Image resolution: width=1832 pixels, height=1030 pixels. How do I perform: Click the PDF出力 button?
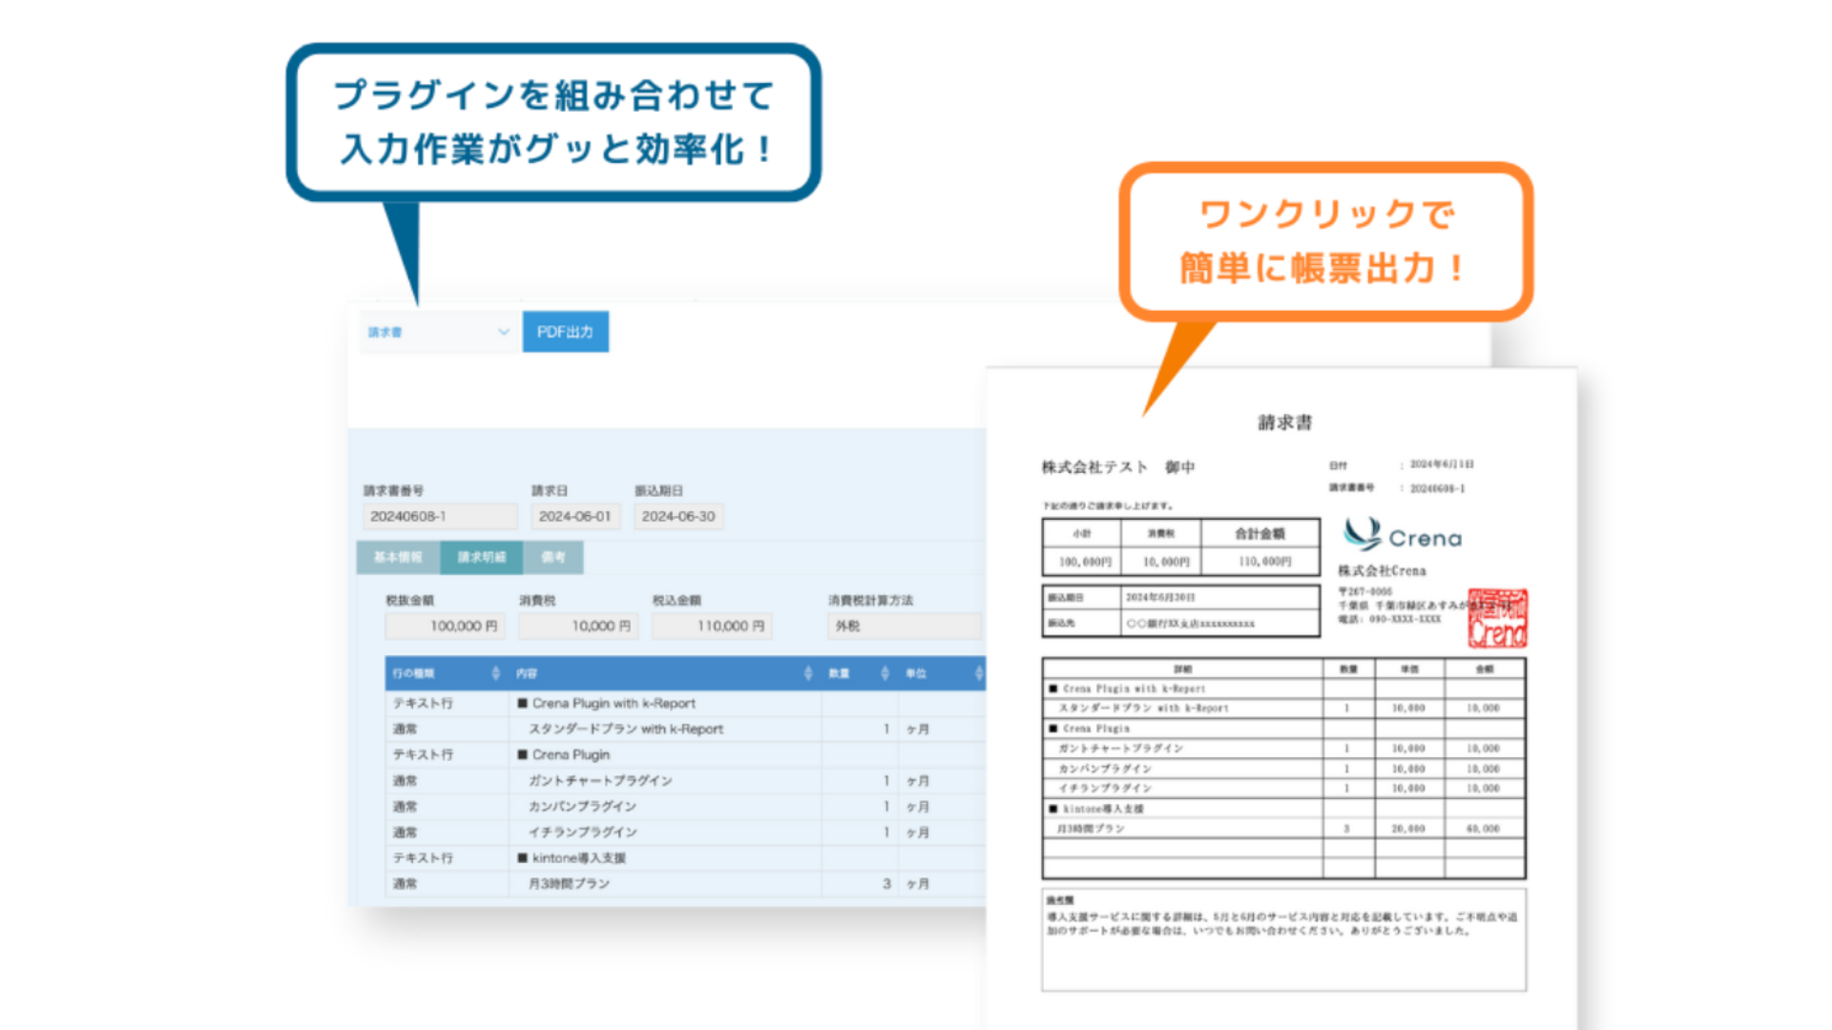[565, 332]
